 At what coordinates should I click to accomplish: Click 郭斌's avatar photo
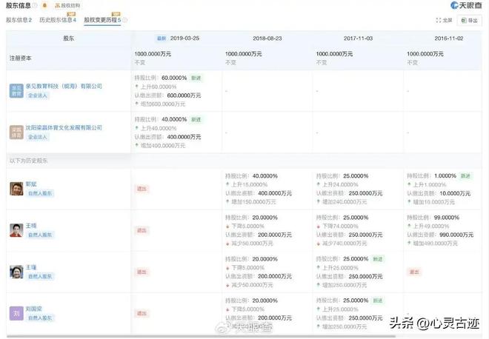point(16,189)
